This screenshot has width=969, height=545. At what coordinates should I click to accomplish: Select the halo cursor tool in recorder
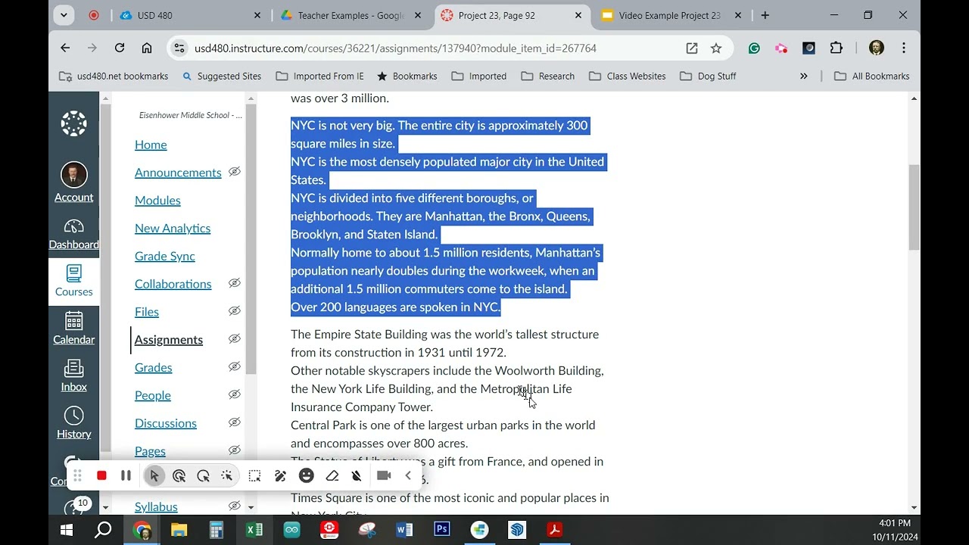pyautogui.click(x=203, y=475)
